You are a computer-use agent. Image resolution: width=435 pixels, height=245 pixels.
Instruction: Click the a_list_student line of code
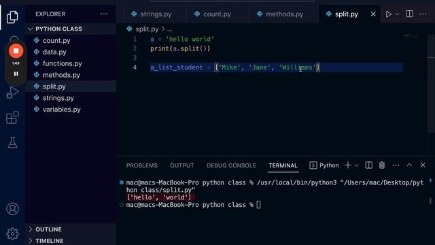pyautogui.click(x=235, y=67)
